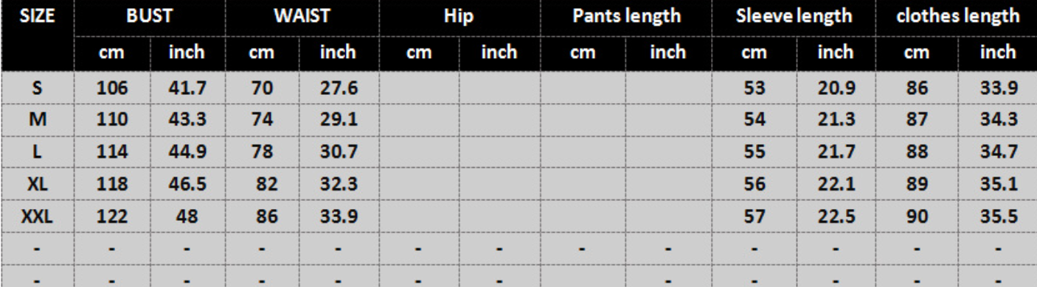Select the 41.7 inch bust cell
Screen dimensions: 1037x287
point(187,89)
